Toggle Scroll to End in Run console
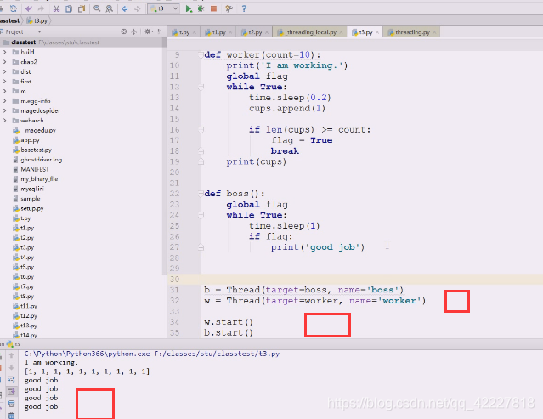 11,392
